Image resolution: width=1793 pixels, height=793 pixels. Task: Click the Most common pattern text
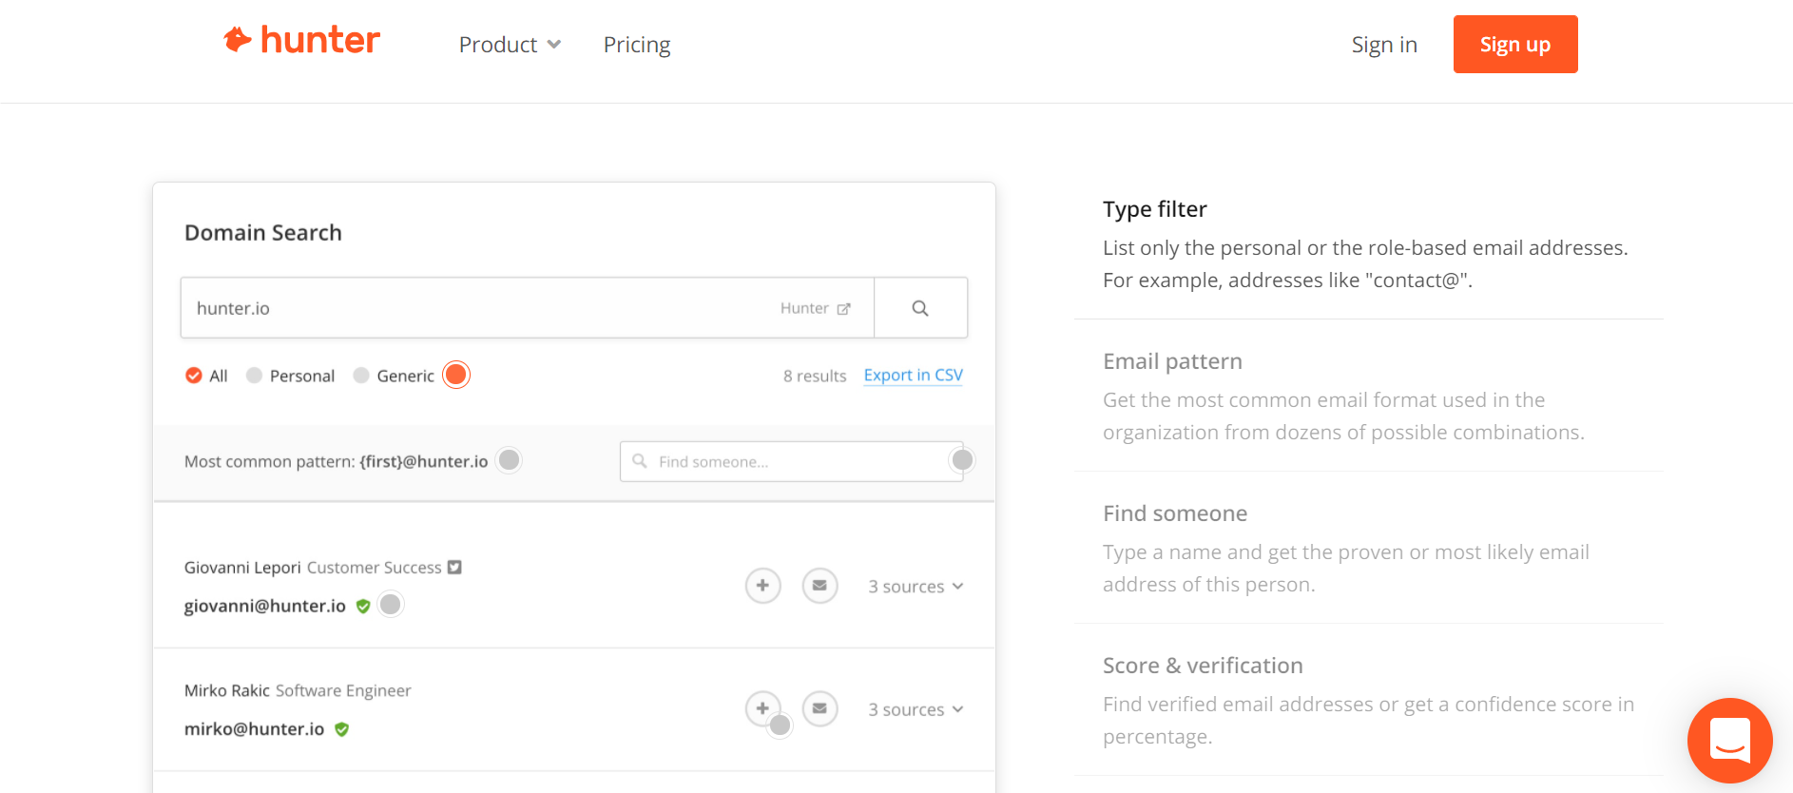point(336,461)
